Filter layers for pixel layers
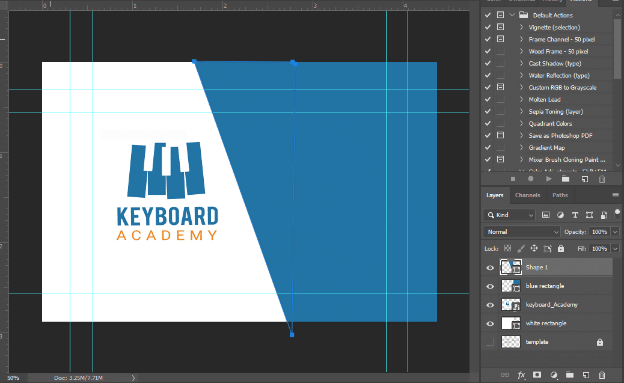 pos(546,215)
